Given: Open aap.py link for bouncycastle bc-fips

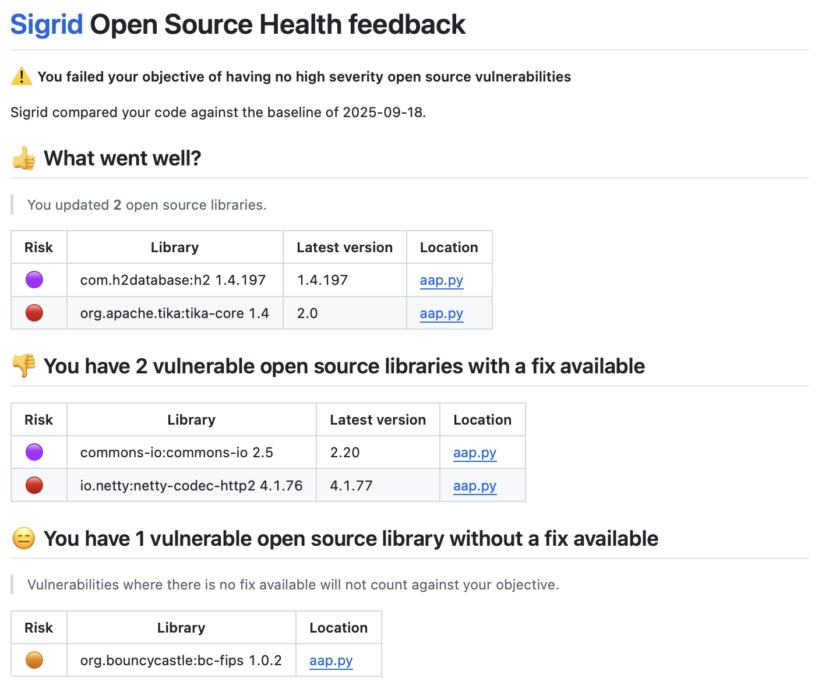Looking at the screenshot, I should pos(331,661).
